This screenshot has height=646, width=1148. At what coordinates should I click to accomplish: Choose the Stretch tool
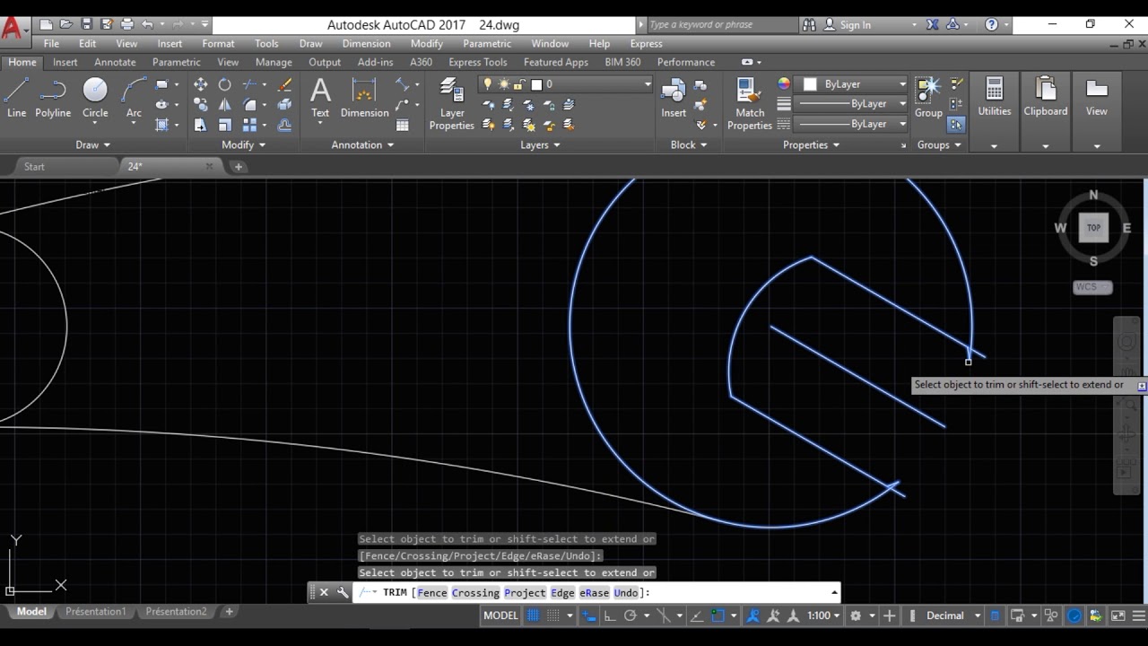point(200,126)
